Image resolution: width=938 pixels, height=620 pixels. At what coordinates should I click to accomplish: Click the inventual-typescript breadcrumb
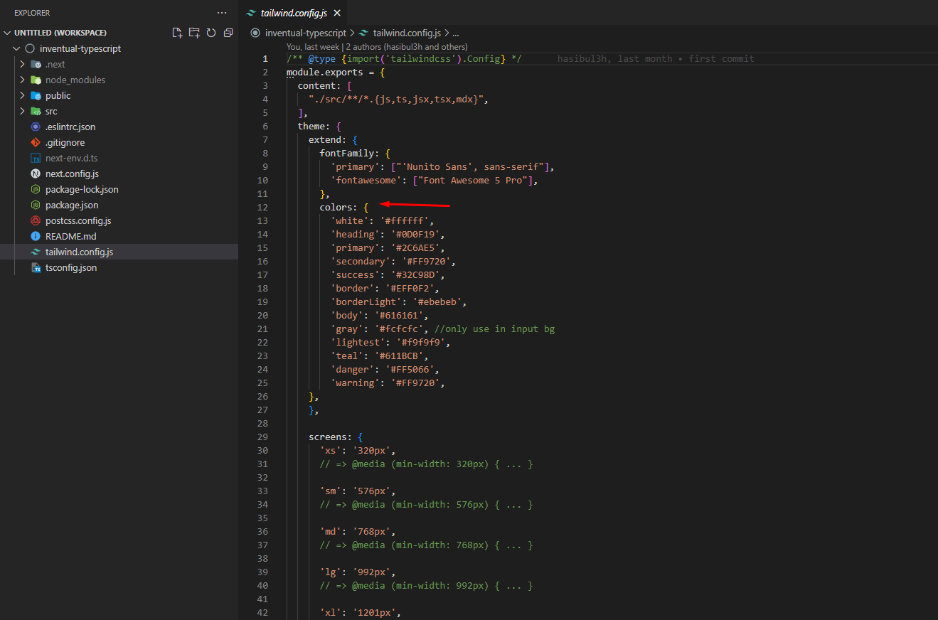coord(306,33)
